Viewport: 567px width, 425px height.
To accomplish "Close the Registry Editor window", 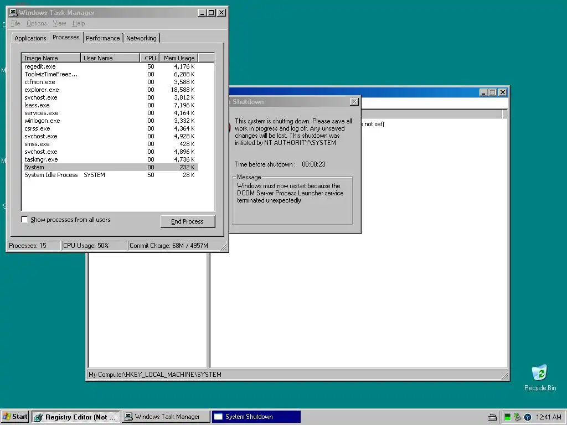I will coord(503,92).
